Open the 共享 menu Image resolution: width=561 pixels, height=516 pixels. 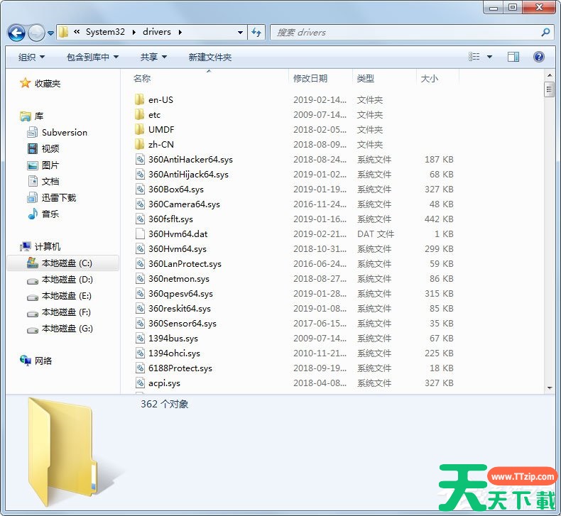click(x=153, y=57)
